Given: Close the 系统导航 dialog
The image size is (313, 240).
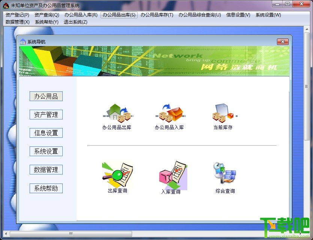Looking at the screenshot, I should (x=283, y=42).
